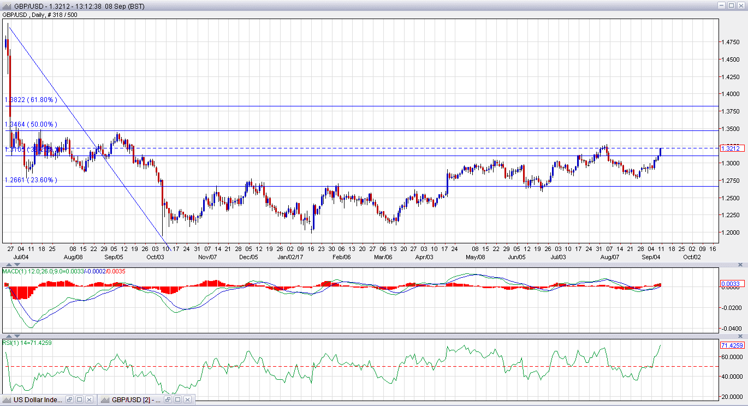Close the minimized US Dollar Index window
The image size is (748, 406).
[88, 400]
